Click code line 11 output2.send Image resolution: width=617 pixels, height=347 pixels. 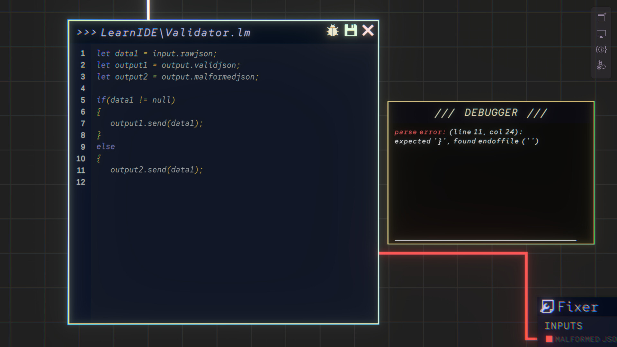click(x=156, y=170)
